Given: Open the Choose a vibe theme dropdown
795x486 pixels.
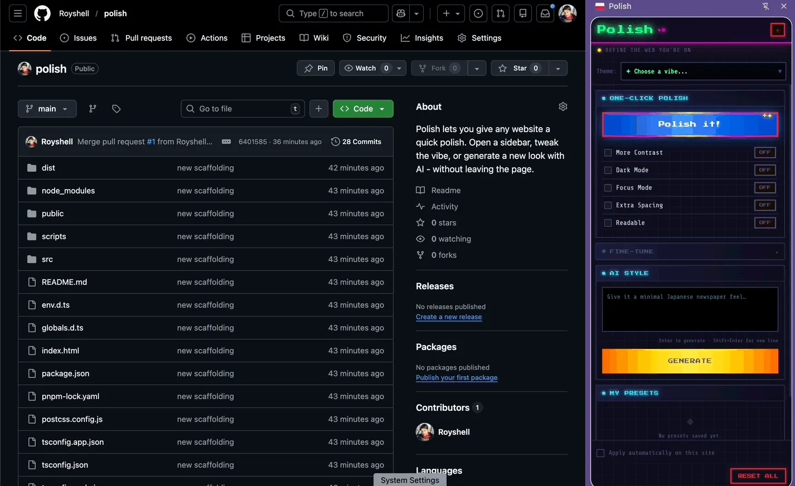Looking at the screenshot, I should 703,71.
